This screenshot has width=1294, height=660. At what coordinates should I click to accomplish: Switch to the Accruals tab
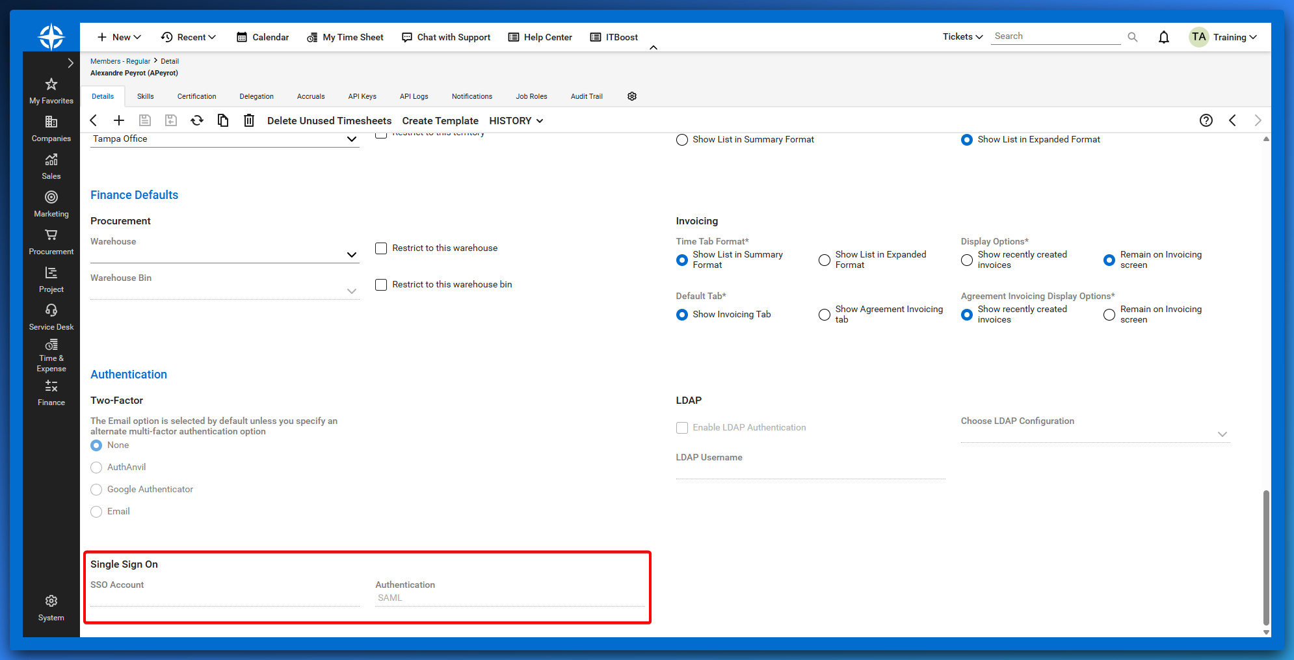click(x=311, y=96)
